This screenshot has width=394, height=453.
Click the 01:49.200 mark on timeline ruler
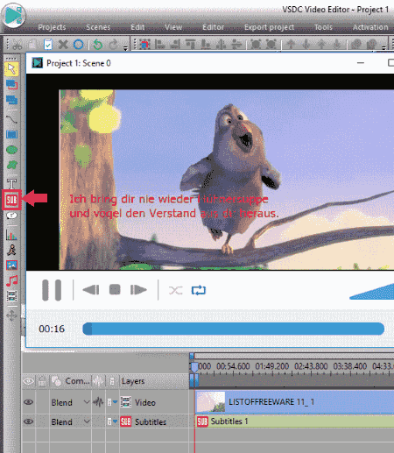click(272, 366)
